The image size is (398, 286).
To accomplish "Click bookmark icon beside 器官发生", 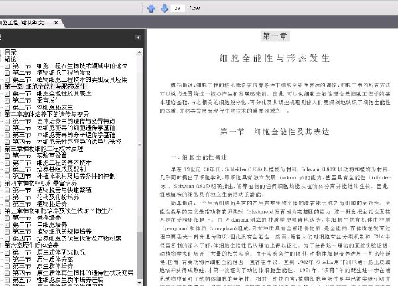I will [7, 101].
